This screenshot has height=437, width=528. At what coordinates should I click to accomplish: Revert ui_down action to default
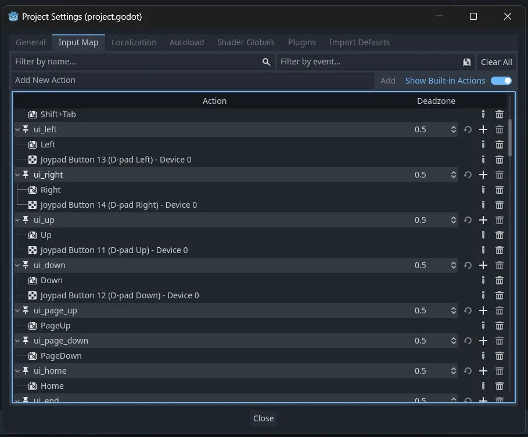pos(468,265)
